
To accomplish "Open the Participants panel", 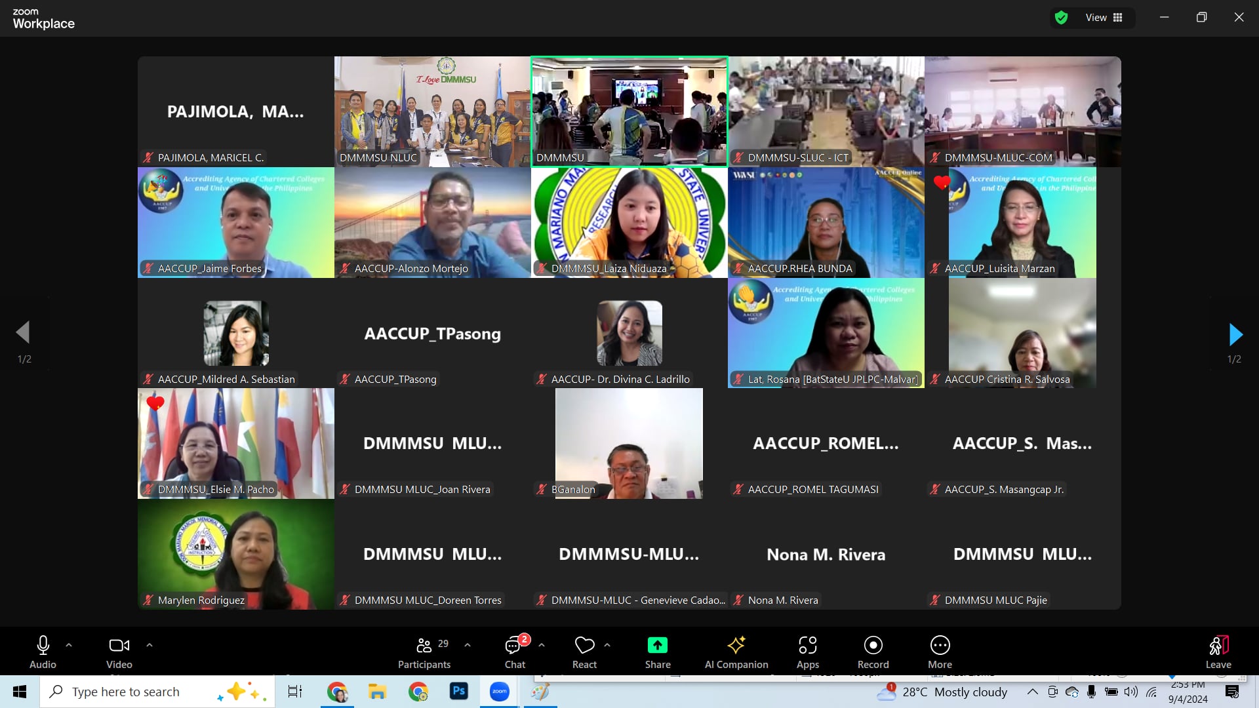I will [x=424, y=652].
